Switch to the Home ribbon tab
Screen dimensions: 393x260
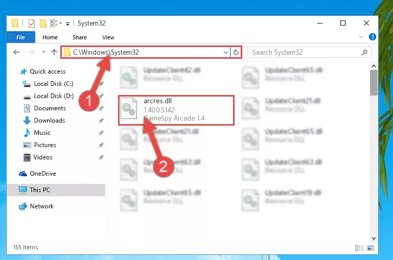pos(50,37)
